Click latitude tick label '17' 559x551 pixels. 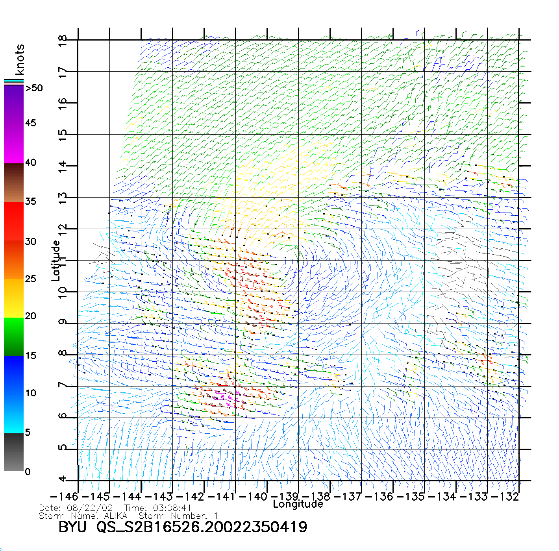(63, 72)
